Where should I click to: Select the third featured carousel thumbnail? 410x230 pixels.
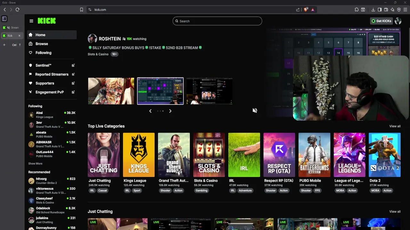click(209, 91)
